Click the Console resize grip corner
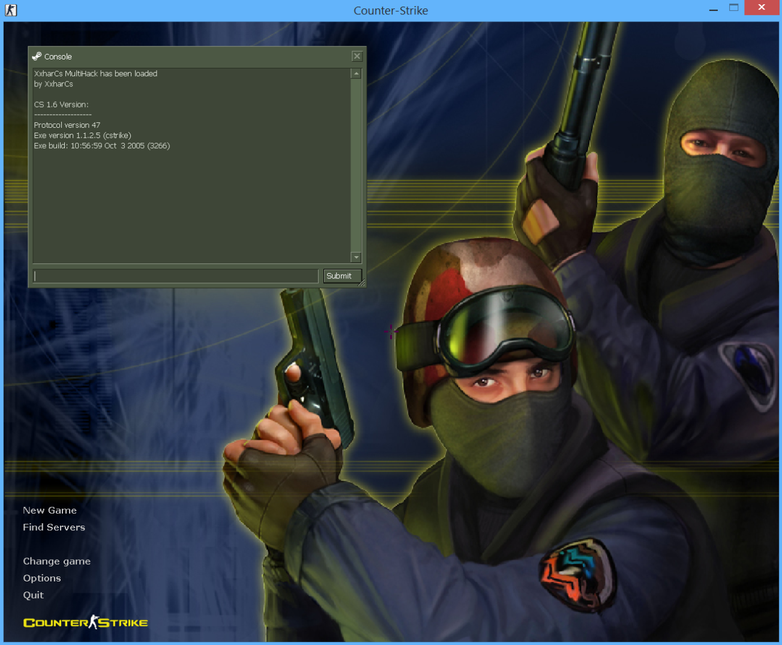The height and width of the screenshot is (645, 782). coord(362,284)
